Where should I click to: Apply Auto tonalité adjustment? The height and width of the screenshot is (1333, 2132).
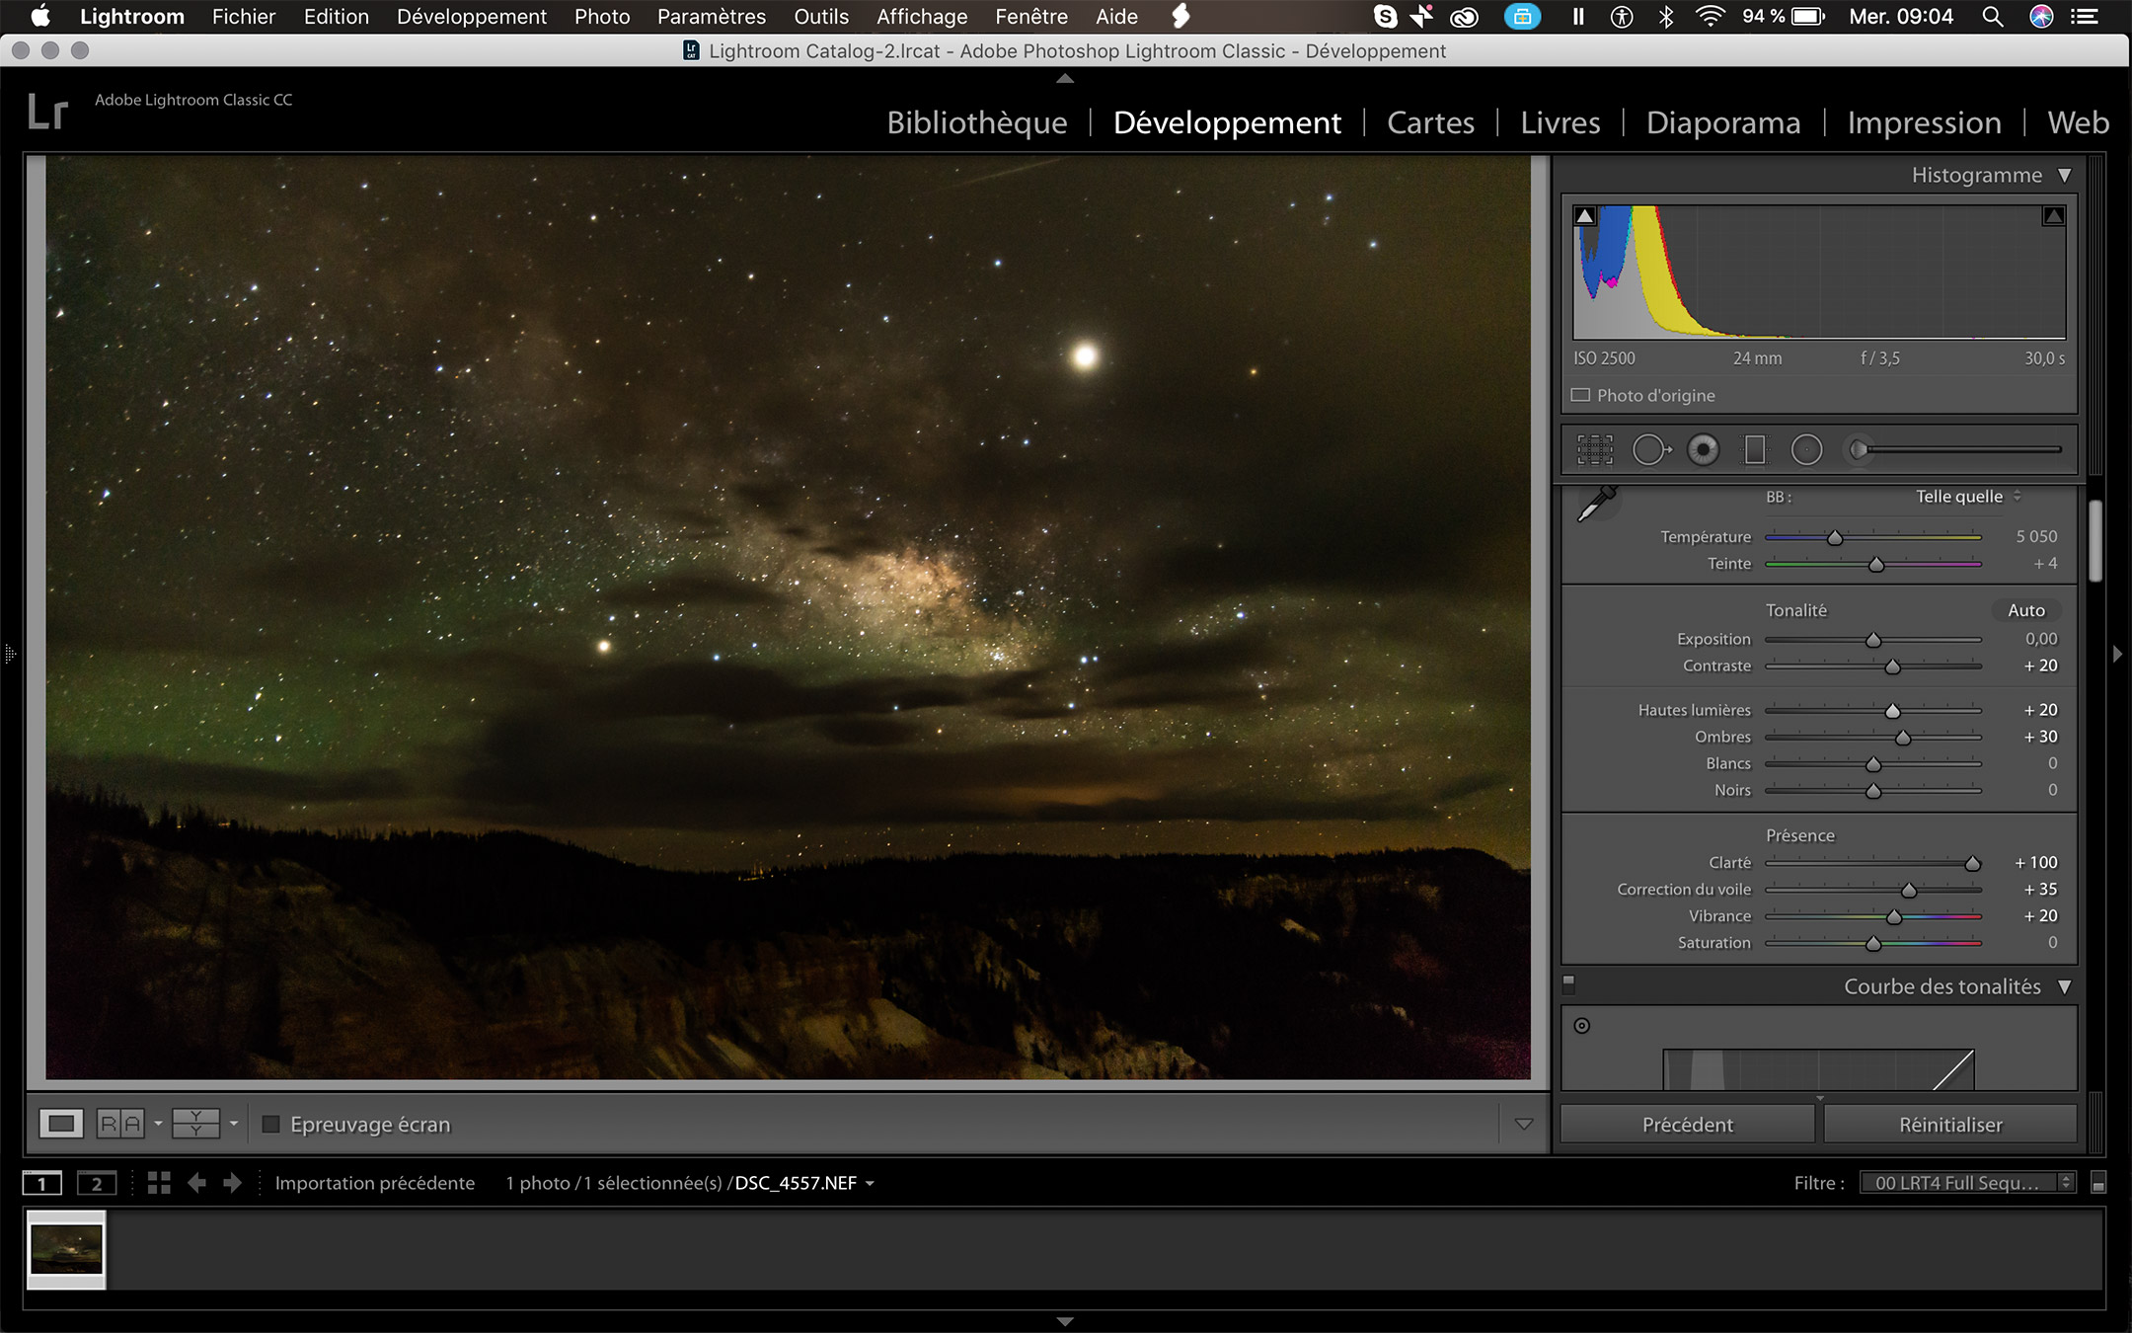[x=2026, y=610]
